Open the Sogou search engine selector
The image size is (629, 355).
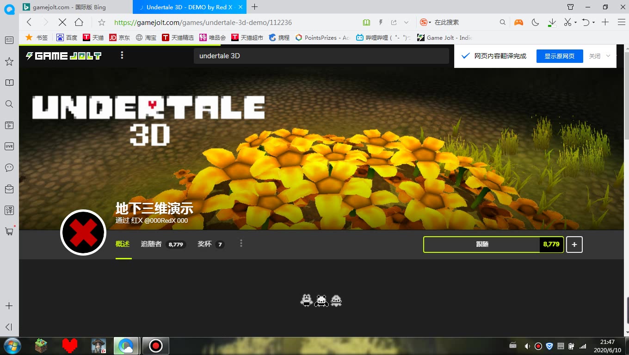click(425, 22)
